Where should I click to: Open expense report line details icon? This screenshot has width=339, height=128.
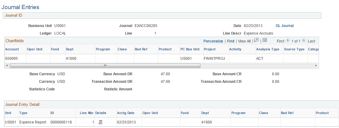100,122
